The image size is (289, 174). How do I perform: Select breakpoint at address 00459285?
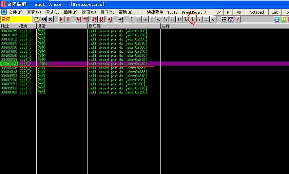tap(9, 43)
